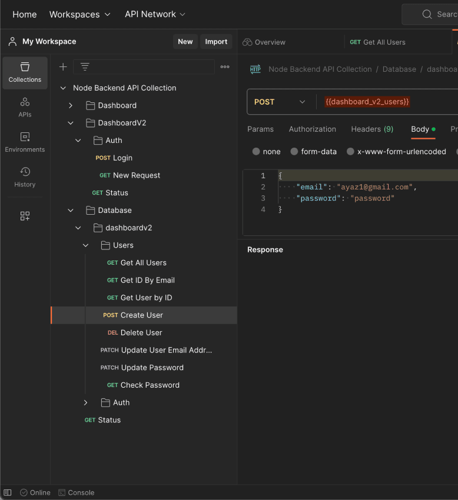Collapse the DashboardV2 folder chevron
Screen dimensions: 458x500
[x=71, y=123]
